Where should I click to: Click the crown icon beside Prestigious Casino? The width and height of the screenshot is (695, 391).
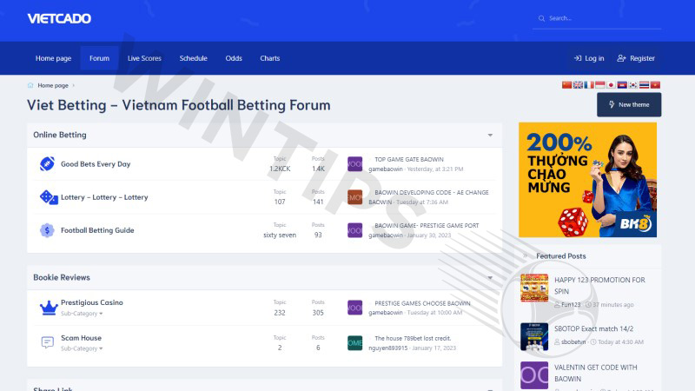pos(49,308)
